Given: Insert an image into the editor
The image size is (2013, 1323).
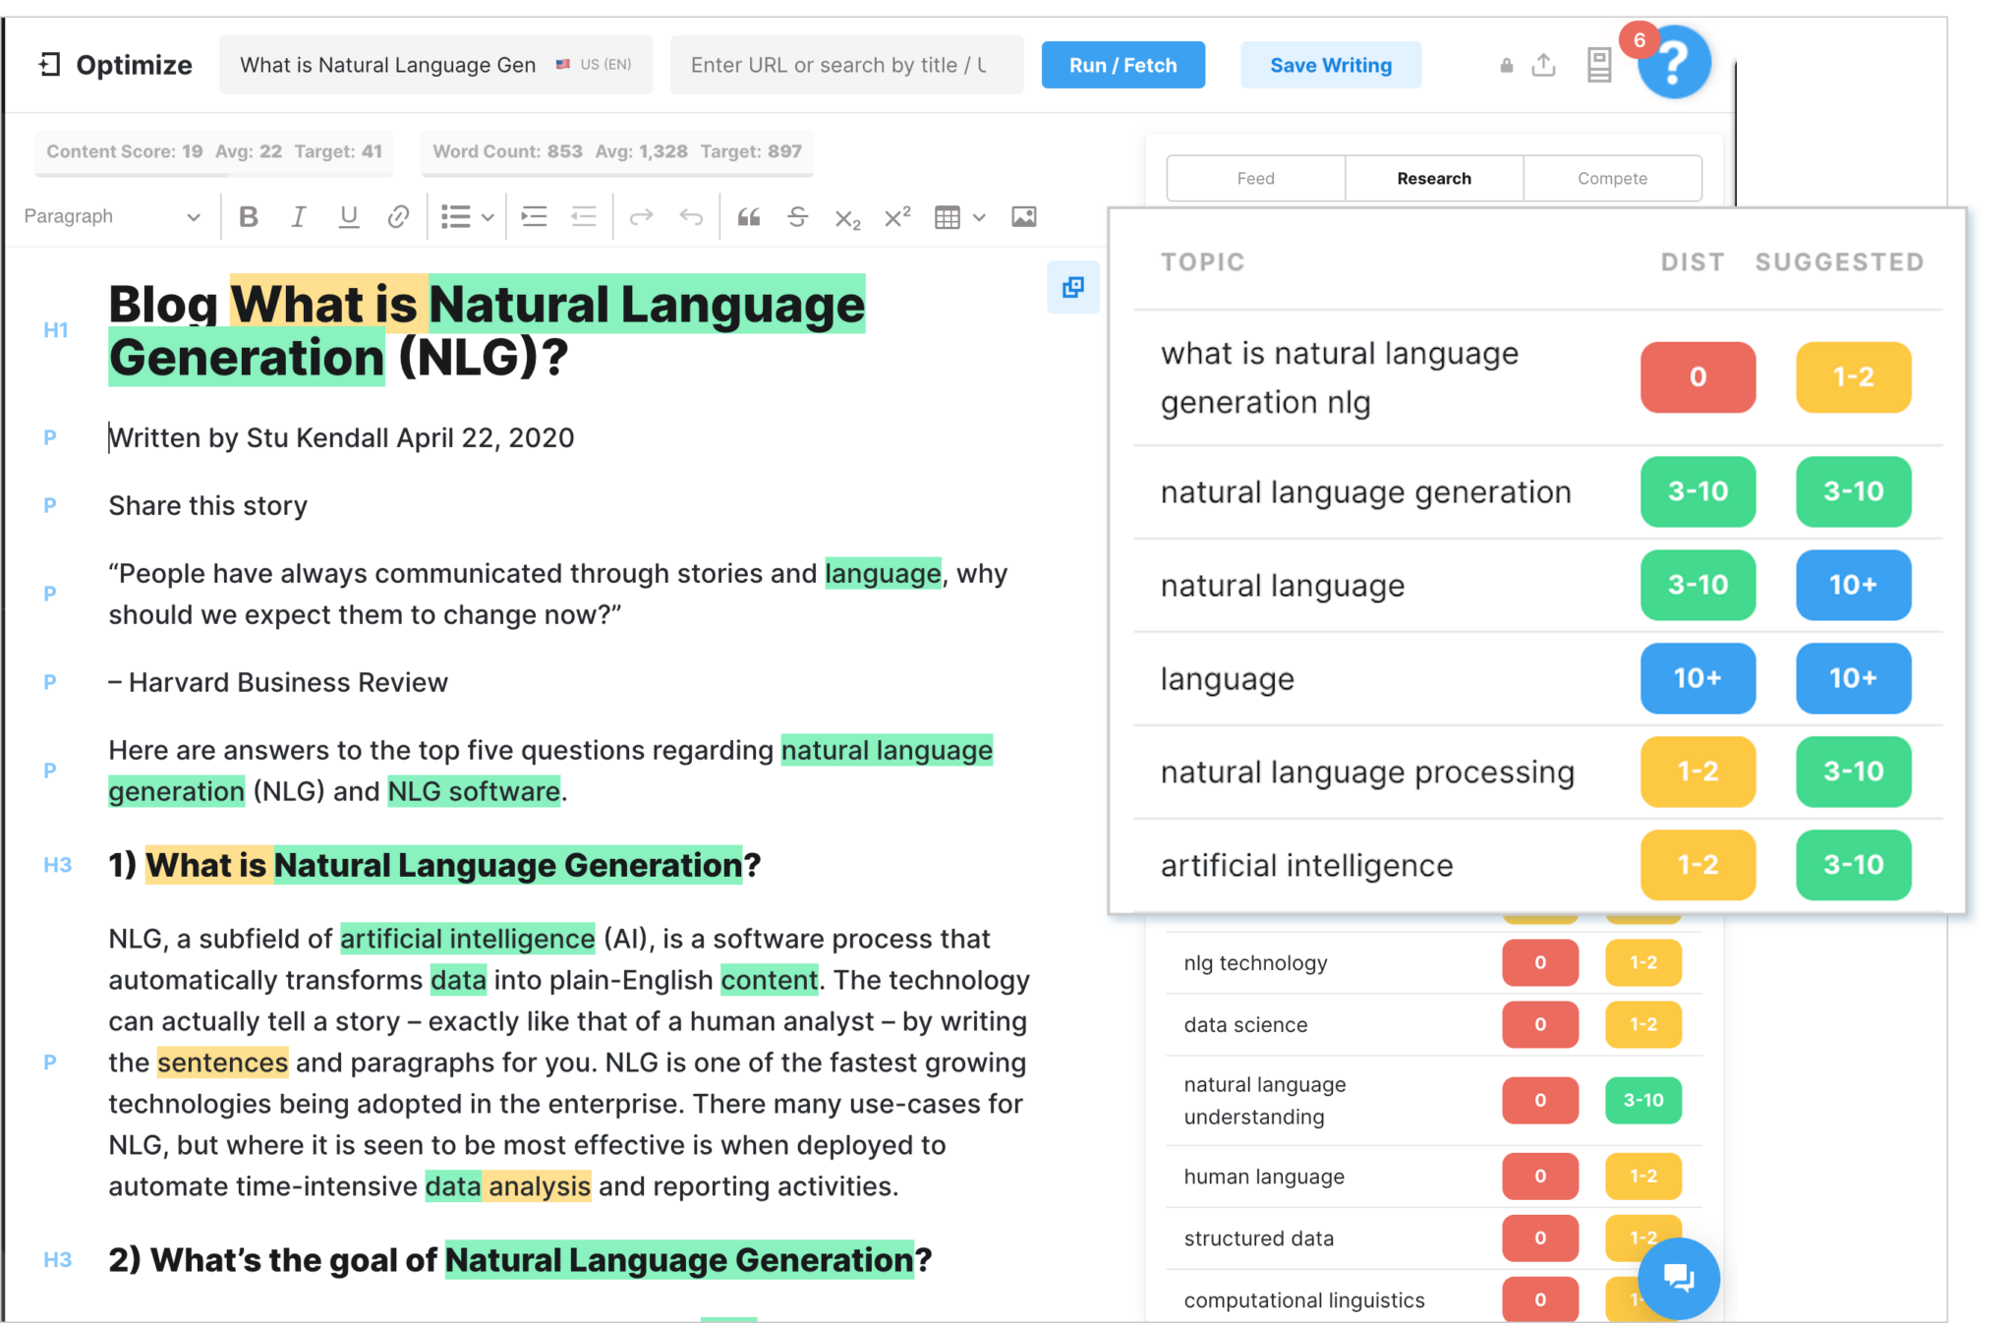Looking at the screenshot, I should pyautogui.click(x=1024, y=217).
